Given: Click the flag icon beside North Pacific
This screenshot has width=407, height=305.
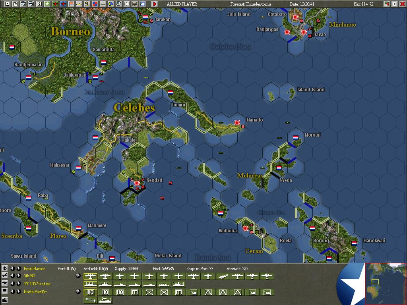Looking at the screenshot, I should coord(5,291).
